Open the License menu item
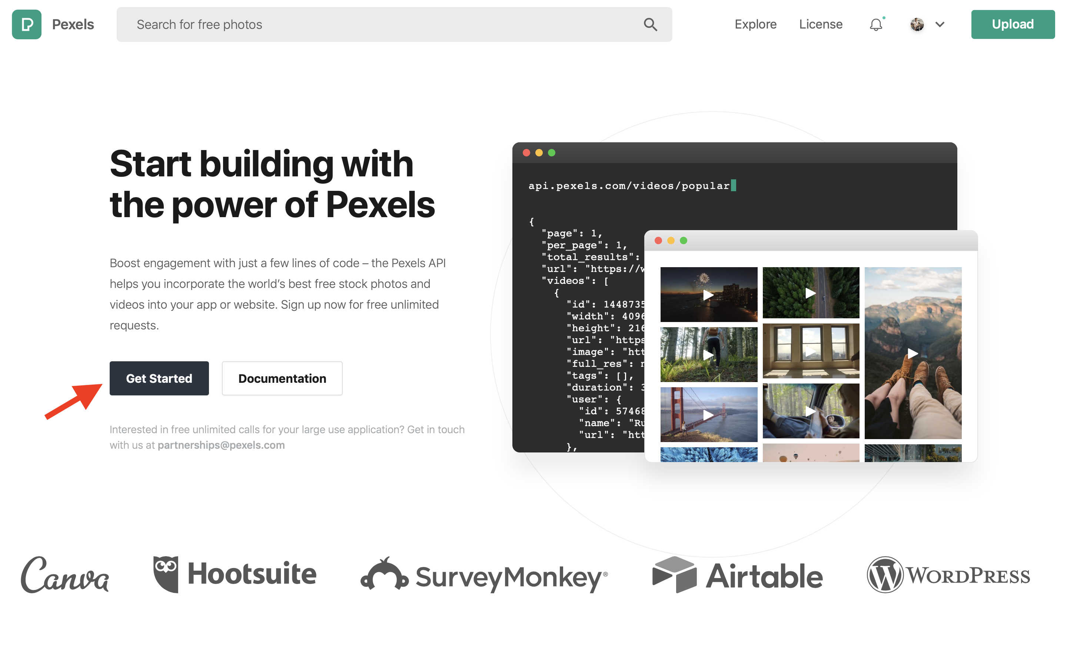Viewport: 1067px width, 667px height. pyautogui.click(x=820, y=24)
